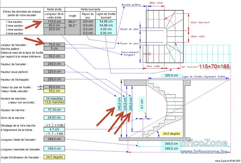The image size is (241, 163).
Task: Select the 20,0 cm third section length cell
Action: pyautogui.click(x=54, y=29)
